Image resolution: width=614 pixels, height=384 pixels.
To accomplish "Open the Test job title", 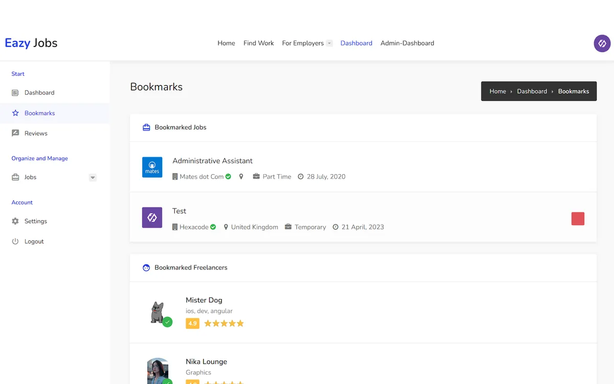I will [x=179, y=211].
